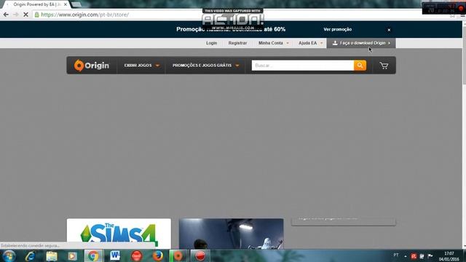The width and height of the screenshot is (466, 262).
Task: Open the Star Wars game thumbnail
Action: click(x=232, y=234)
